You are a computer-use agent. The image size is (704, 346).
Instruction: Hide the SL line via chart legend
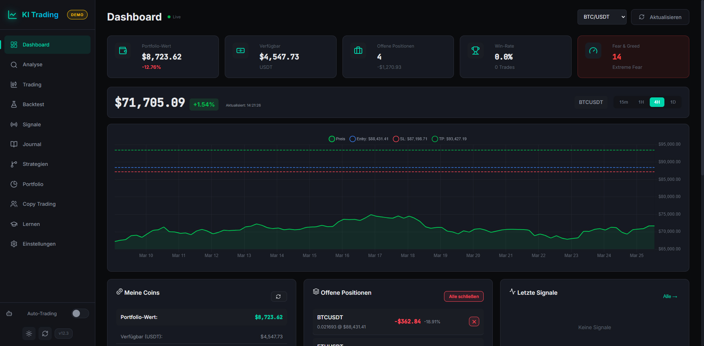tap(410, 139)
